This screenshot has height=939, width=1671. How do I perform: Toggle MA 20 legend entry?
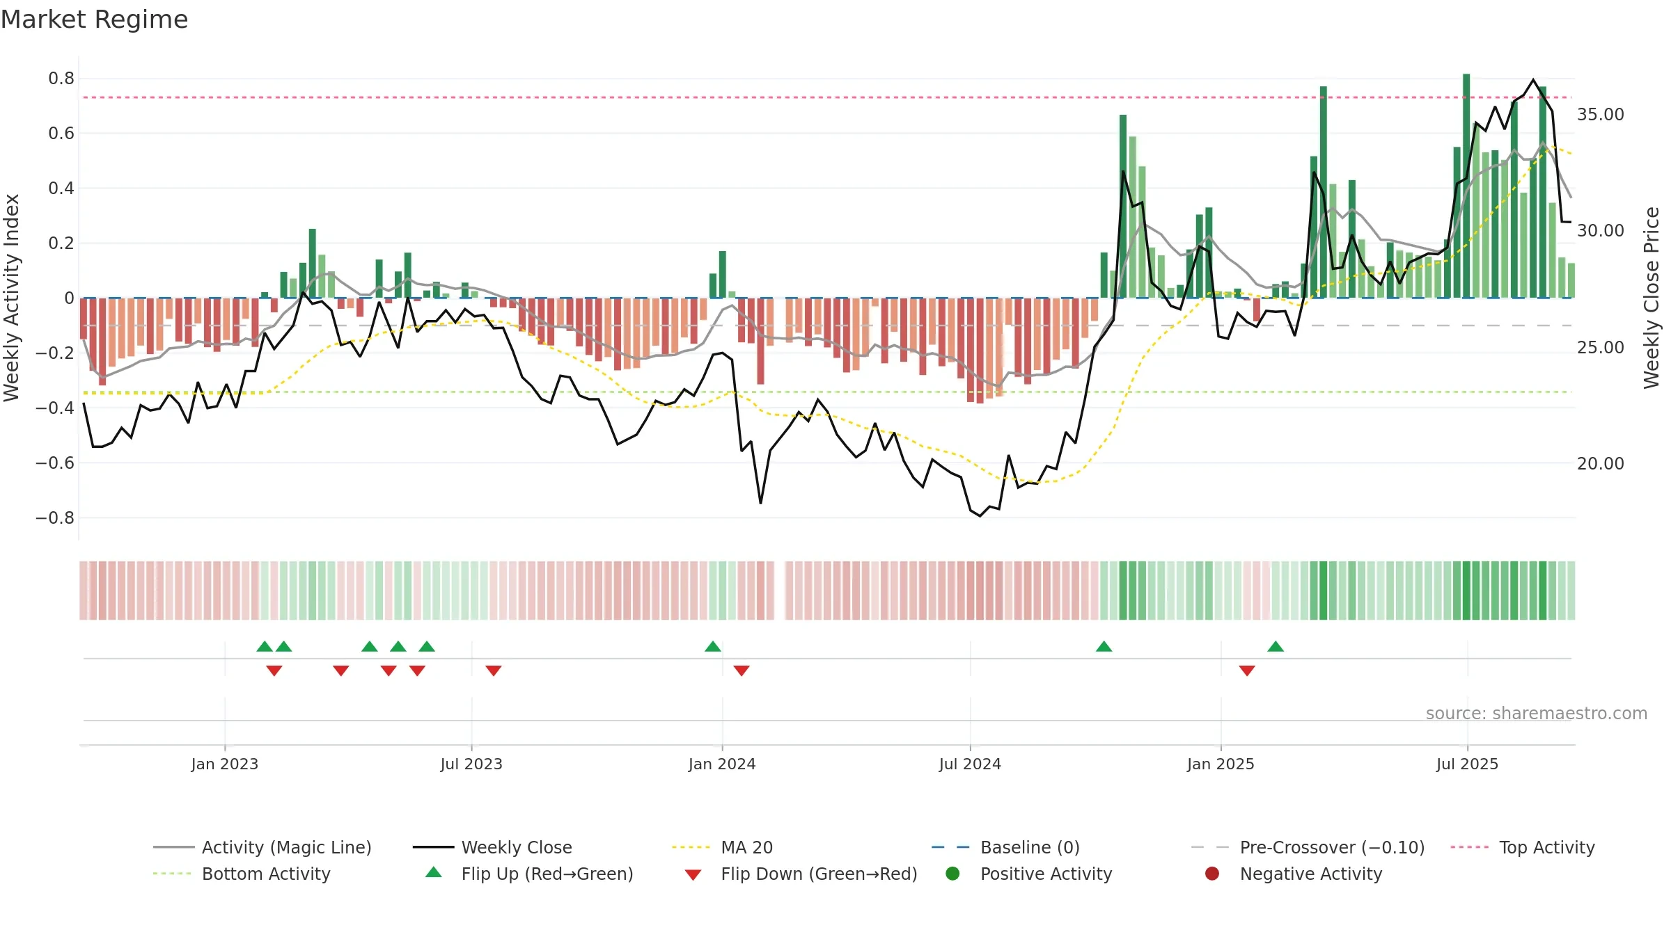(x=722, y=847)
